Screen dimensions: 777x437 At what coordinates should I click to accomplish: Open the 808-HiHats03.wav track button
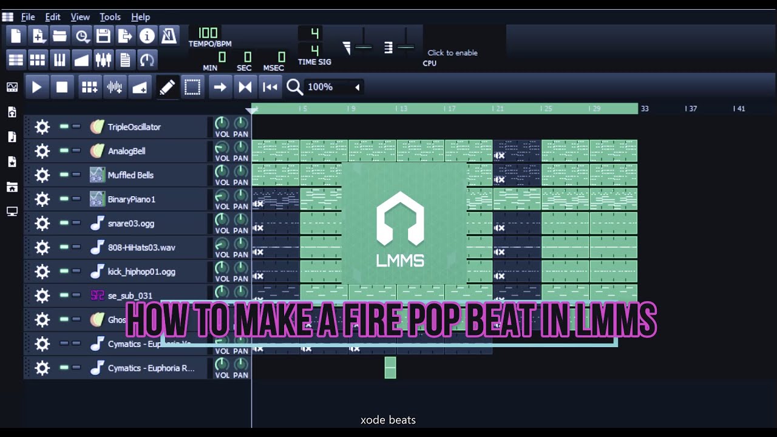[x=147, y=247]
